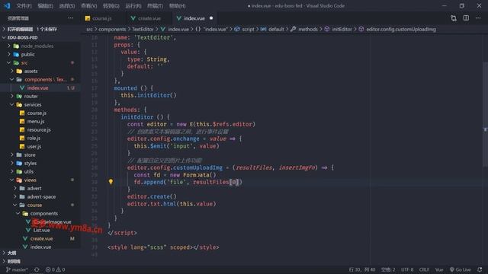This screenshot has width=488, height=274.
Task: Expand the advert folder
Action: tap(40, 189)
